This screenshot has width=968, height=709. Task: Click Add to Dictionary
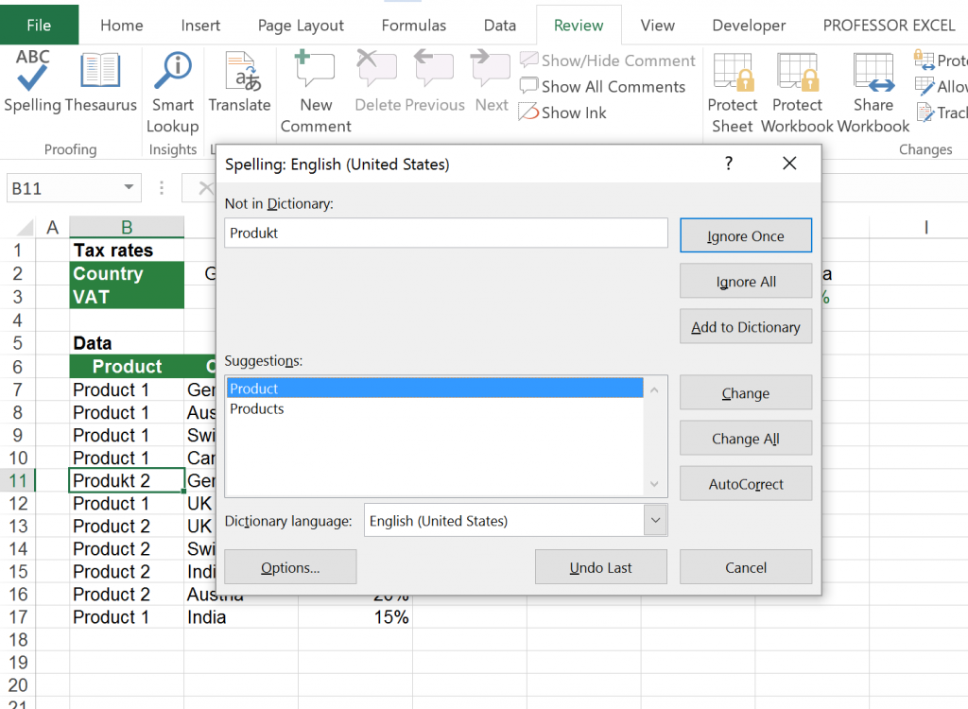pyautogui.click(x=746, y=326)
